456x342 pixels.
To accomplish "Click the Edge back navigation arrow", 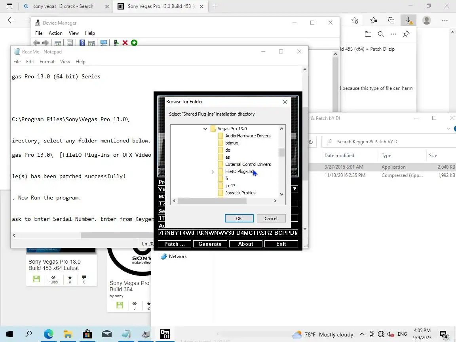I will point(11,20).
